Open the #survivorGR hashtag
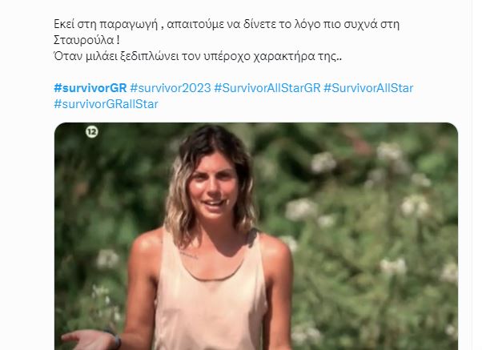The height and width of the screenshot is (350, 482). (90, 88)
